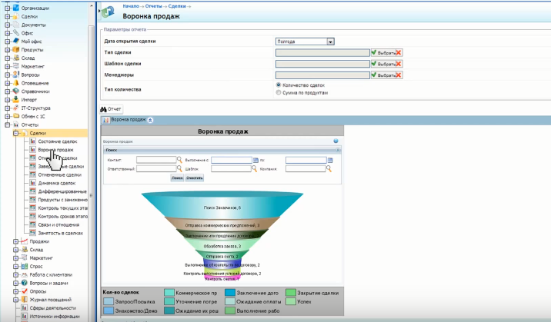Viewport: 551px width, 322px height.
Task: Click the Мой офис icon
Action: (x=16, y=41)
